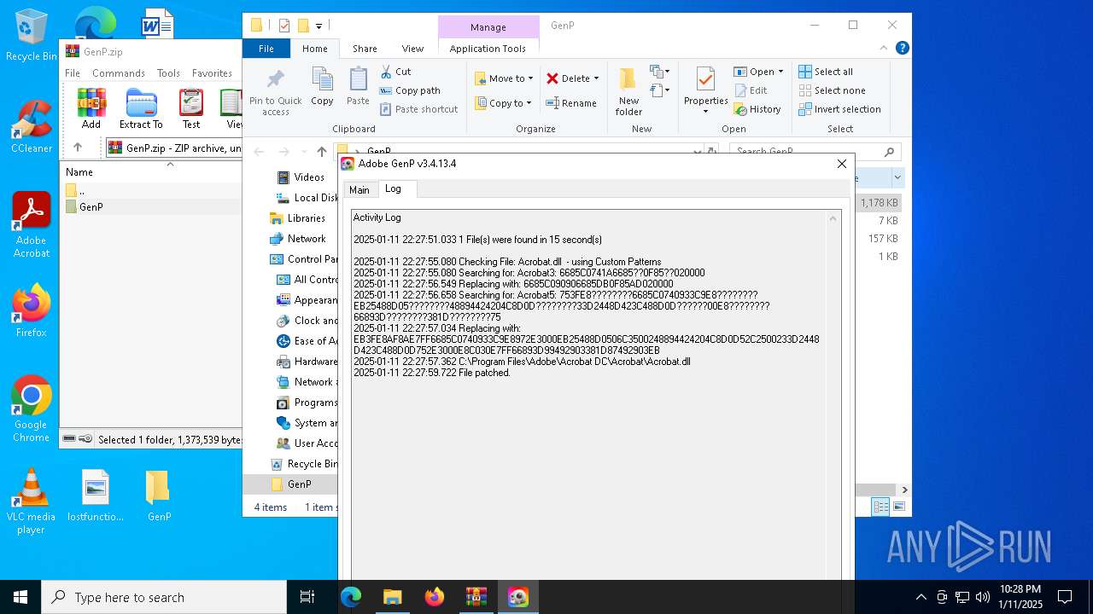Click WinRAR Extract To button

[x=141, y=108]
